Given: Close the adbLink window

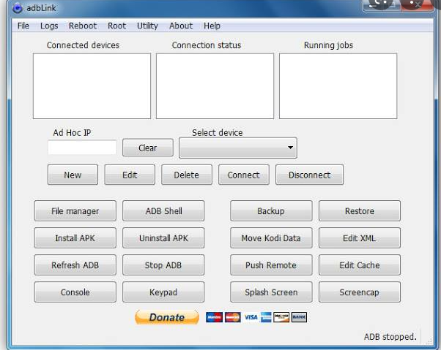Looking at the screenshot, I should point(418,4).
